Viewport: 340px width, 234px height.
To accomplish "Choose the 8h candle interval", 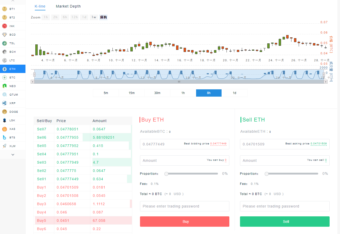I will point(209,93).
